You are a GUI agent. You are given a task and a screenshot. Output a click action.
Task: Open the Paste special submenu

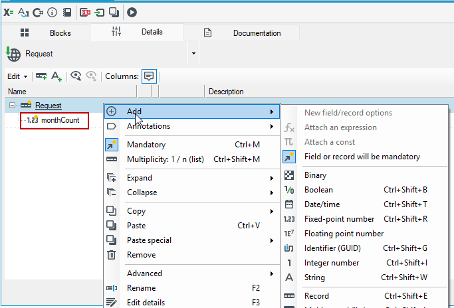click(x=192, y=240)
